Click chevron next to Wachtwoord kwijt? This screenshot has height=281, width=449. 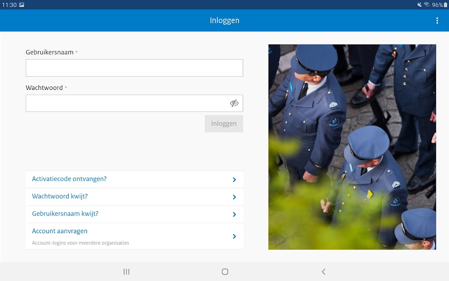click(234, 197)
